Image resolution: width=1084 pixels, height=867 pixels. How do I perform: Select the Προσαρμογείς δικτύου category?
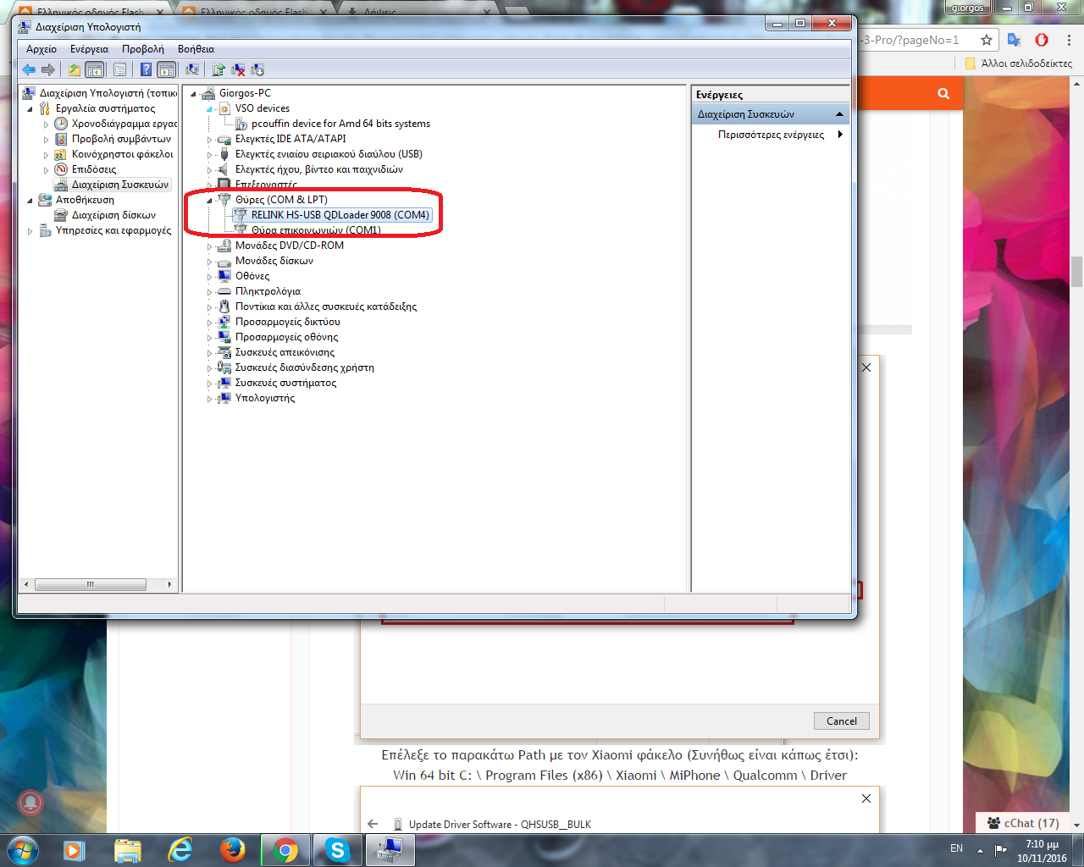288,322
